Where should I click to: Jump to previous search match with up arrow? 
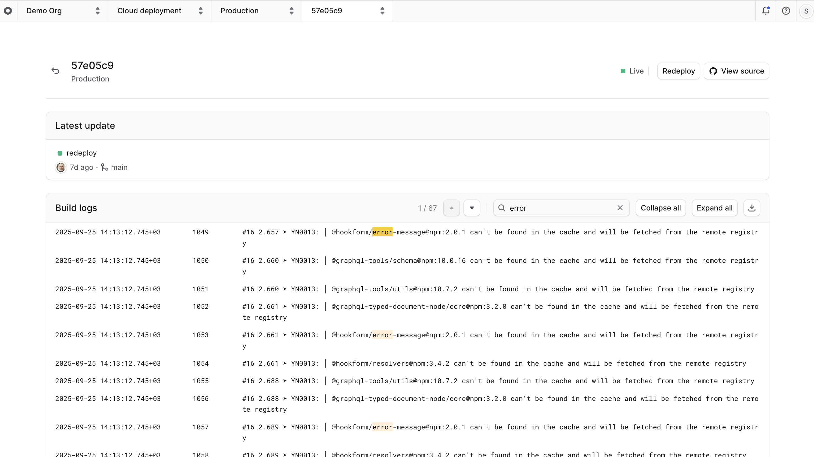pyautogui.click(x=451, y=208)
